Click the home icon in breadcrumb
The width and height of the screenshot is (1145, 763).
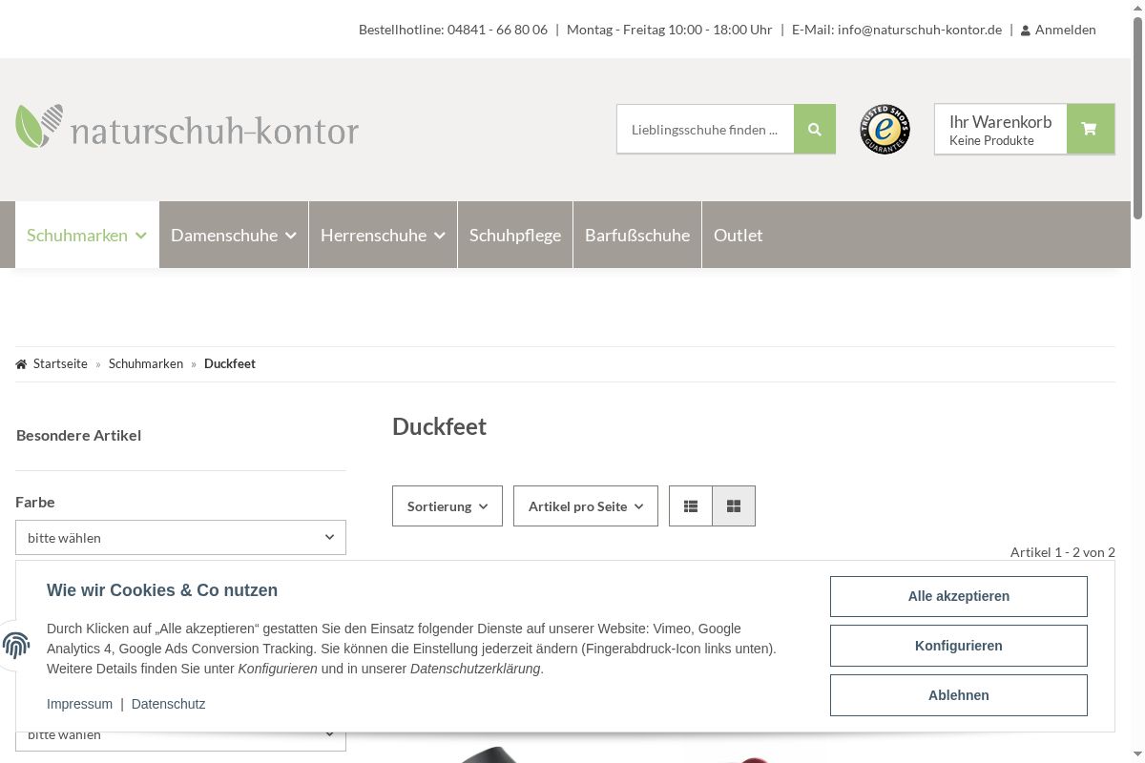point(21,364)
